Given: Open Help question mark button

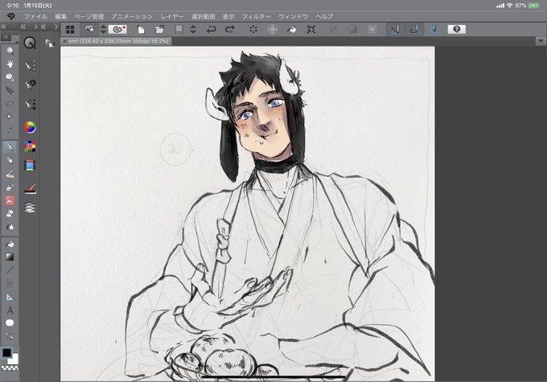Looking at the screenshot, I should 457,29.
